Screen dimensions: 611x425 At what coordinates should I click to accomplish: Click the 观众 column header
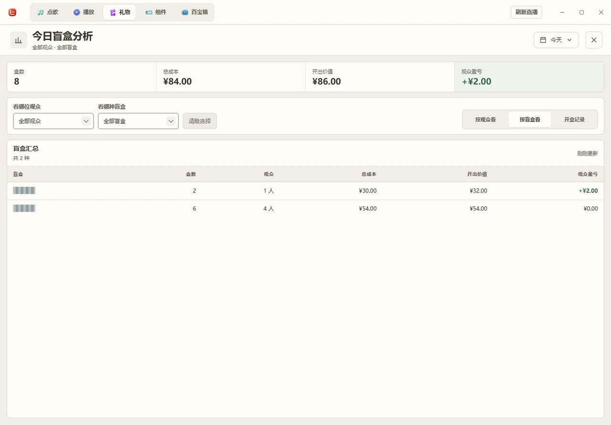pos(269,174)
